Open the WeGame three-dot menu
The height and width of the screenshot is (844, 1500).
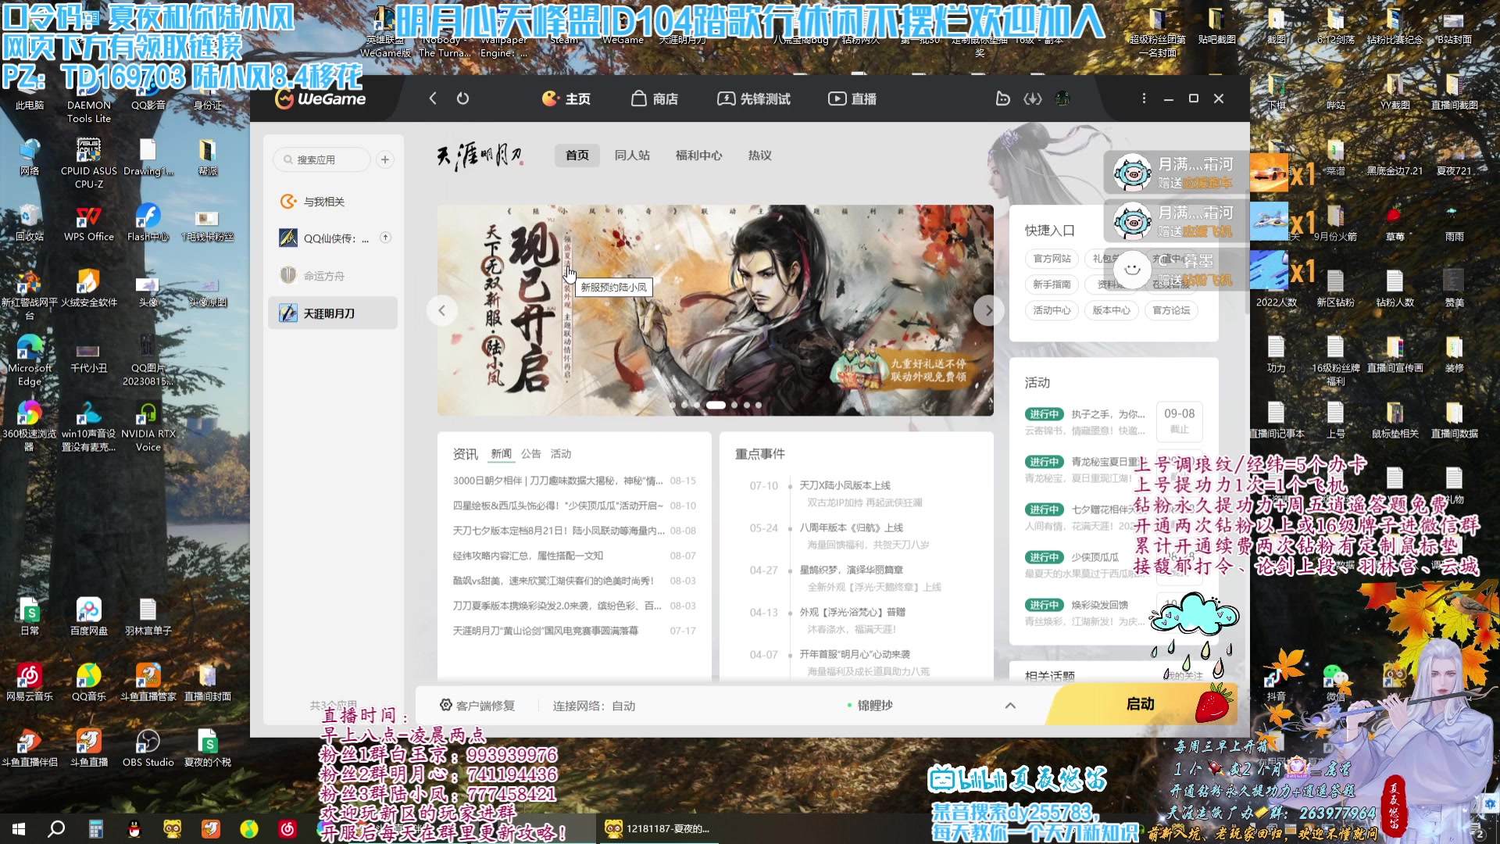[1144, 98]
